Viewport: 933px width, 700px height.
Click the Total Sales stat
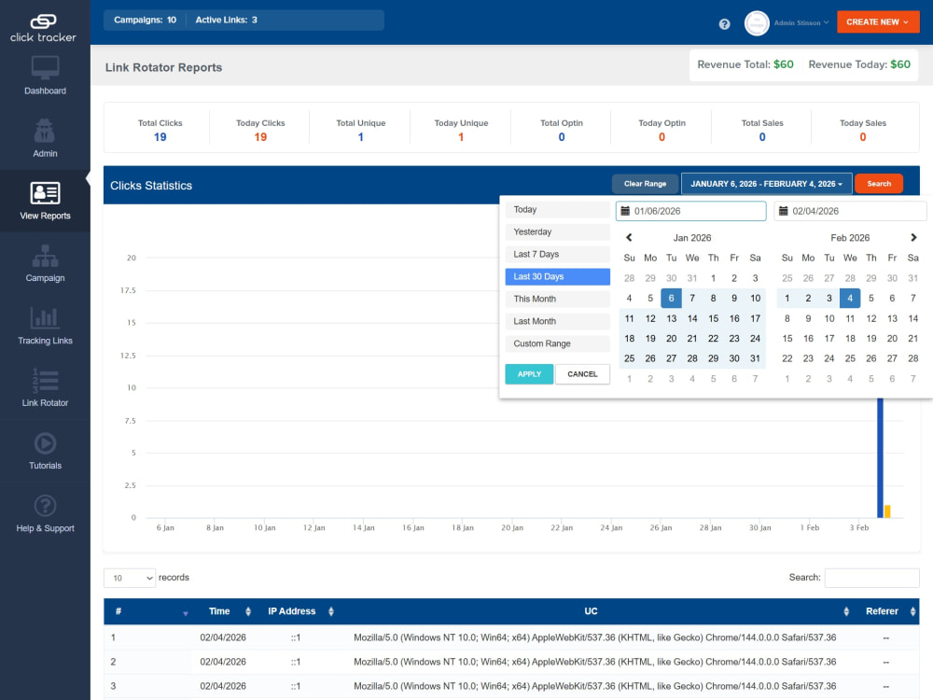click(x=762, y=131)
